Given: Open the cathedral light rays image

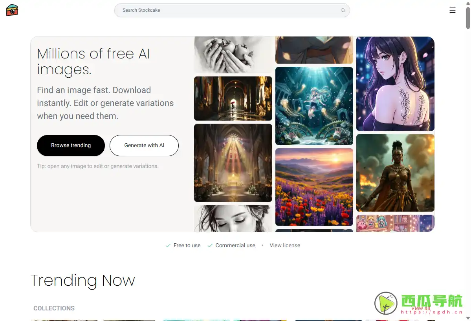Looking at the screenshot, I should (x=233, y=163).
